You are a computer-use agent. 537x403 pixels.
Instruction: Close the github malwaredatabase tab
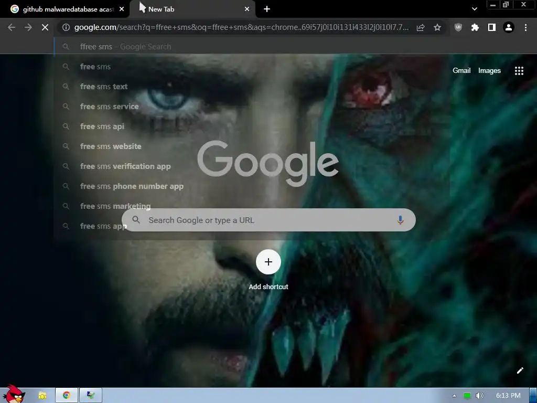[122, 9]
